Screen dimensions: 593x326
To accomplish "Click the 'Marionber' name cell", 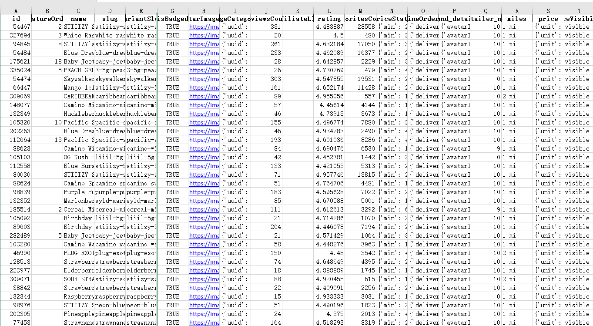I will click(79, 201).
